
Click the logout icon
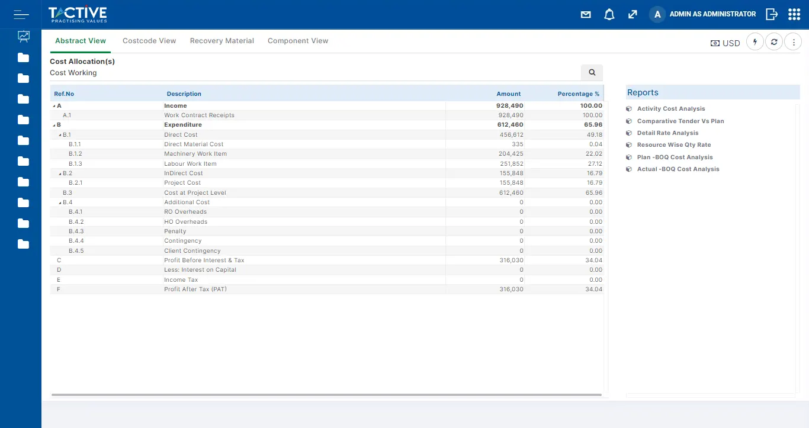click(x=771, y=14)
